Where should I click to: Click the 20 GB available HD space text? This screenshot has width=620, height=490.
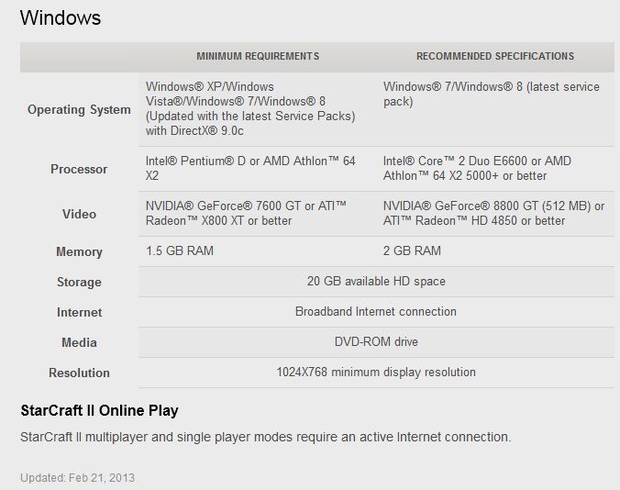click(x=376, y=281)
